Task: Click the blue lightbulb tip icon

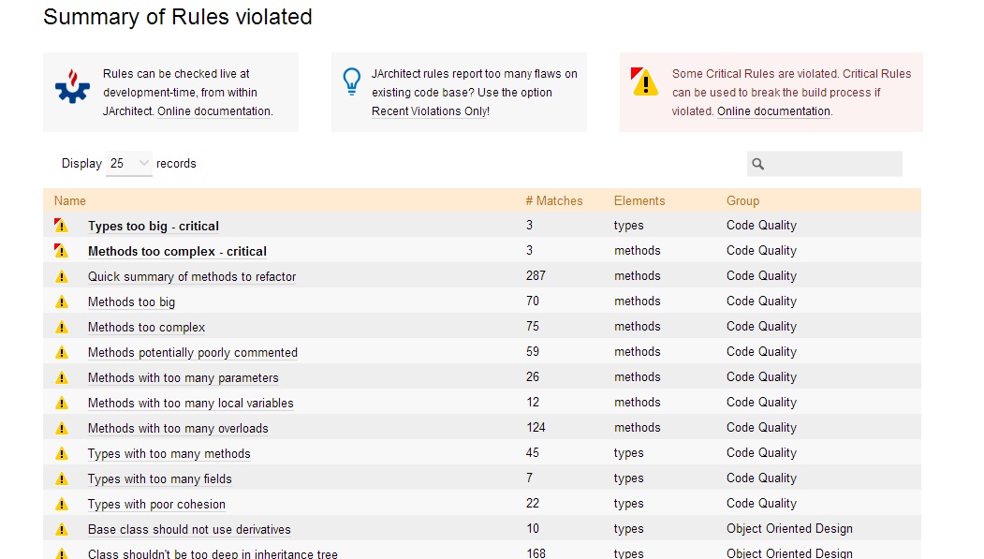Action: click(351, 81)
